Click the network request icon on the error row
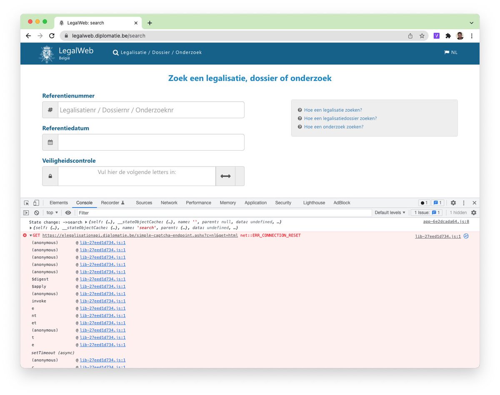 466,236
